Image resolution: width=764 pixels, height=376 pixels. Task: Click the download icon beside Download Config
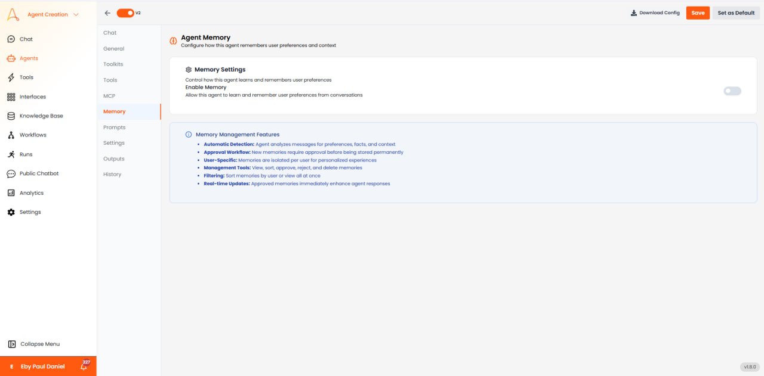coord(634,13)
